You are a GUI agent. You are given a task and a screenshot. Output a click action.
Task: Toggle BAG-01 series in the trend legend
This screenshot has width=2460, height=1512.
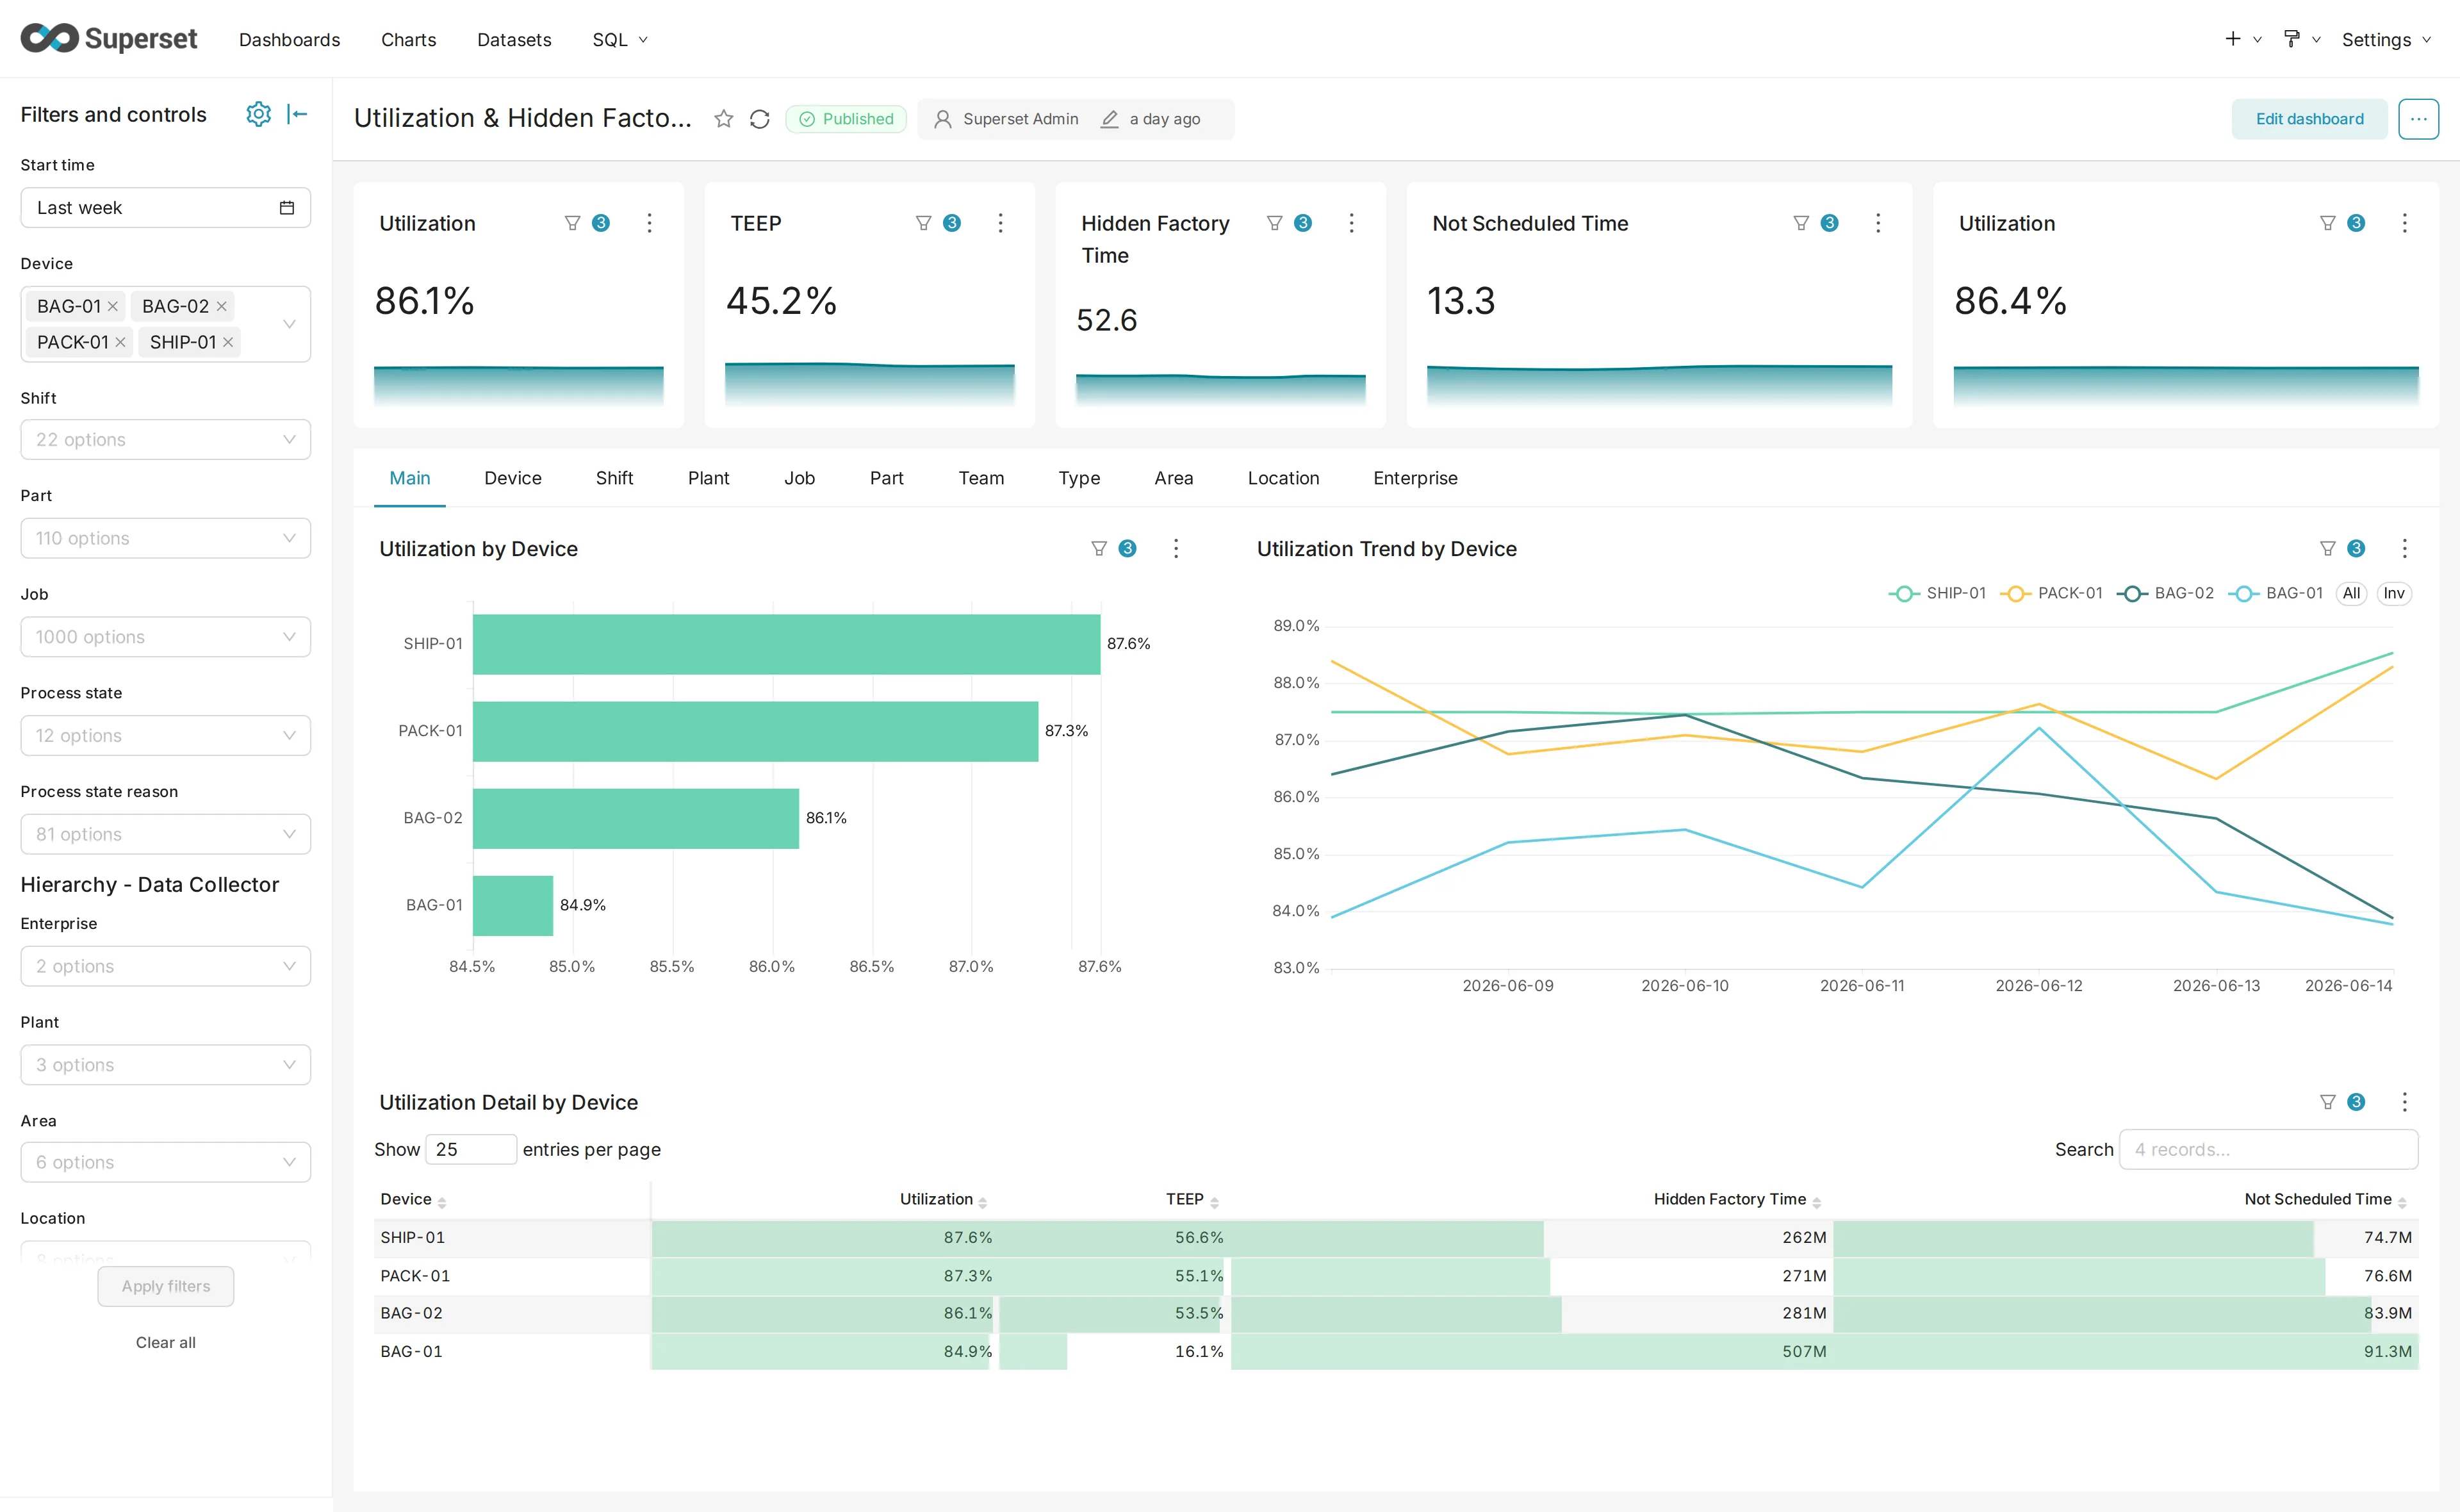click(2276, 593)
